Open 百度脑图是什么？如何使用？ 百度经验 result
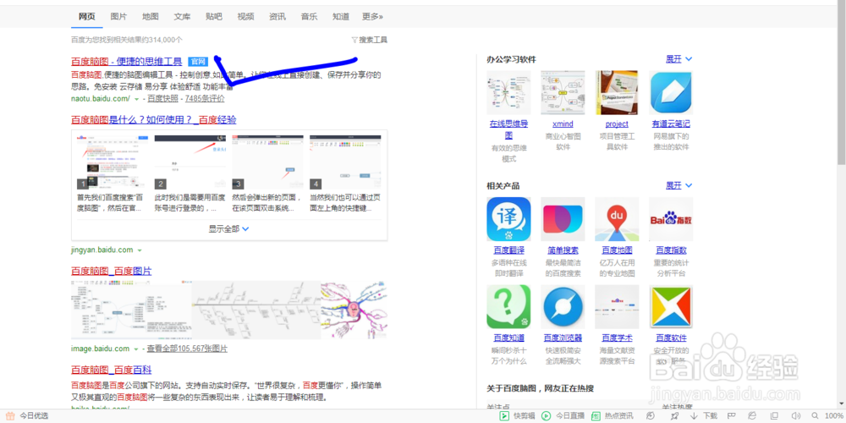The width and height of the screenshot is (846, 423). pos(153,120)
